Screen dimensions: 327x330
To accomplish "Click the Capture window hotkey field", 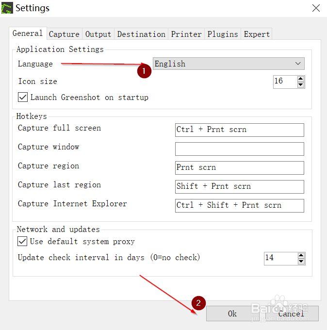I will tap(240, 148).
